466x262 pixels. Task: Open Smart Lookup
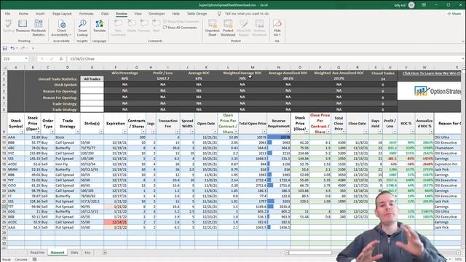coord(82,28)
